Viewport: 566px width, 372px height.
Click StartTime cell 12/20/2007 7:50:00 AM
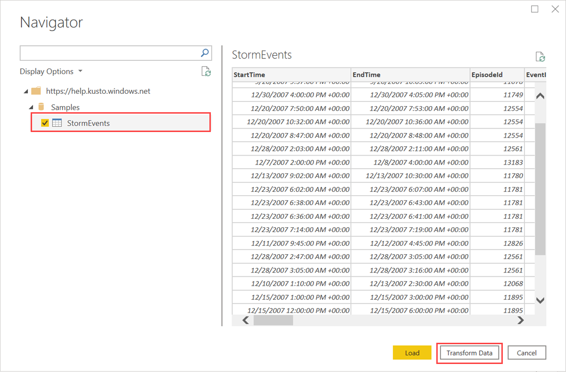tap(291, 108)
